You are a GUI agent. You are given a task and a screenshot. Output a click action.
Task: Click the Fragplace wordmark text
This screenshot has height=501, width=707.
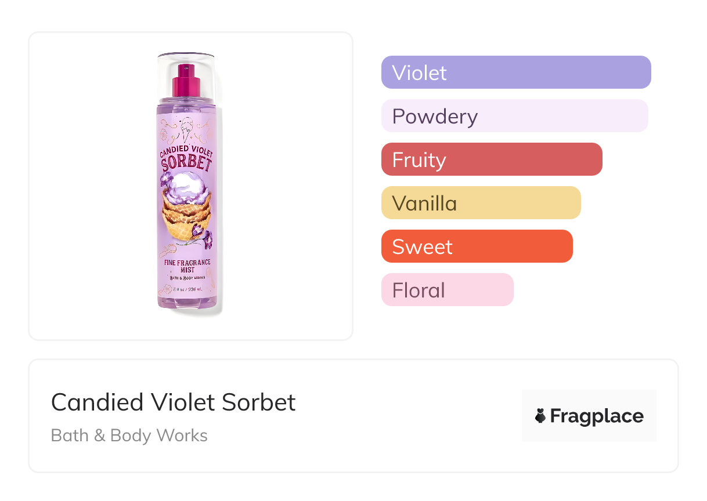[596, 416]
